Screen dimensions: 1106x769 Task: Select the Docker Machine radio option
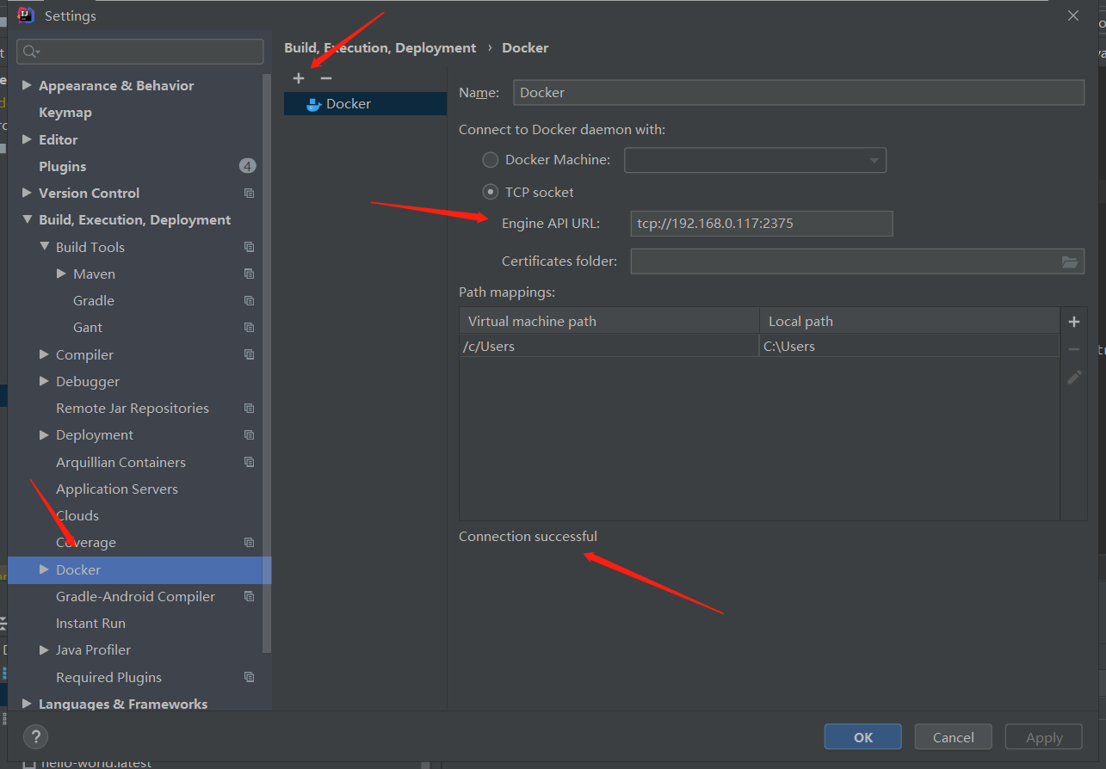click(x=491, y=160)
